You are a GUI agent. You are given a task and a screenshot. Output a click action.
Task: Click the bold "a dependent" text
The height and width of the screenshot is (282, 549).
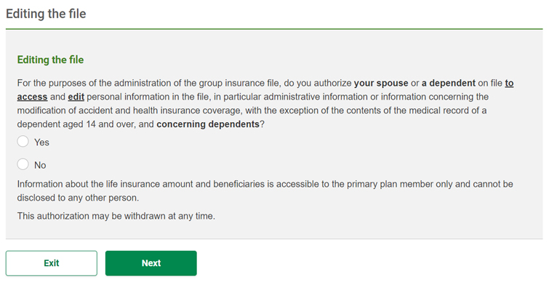[449, 84]
